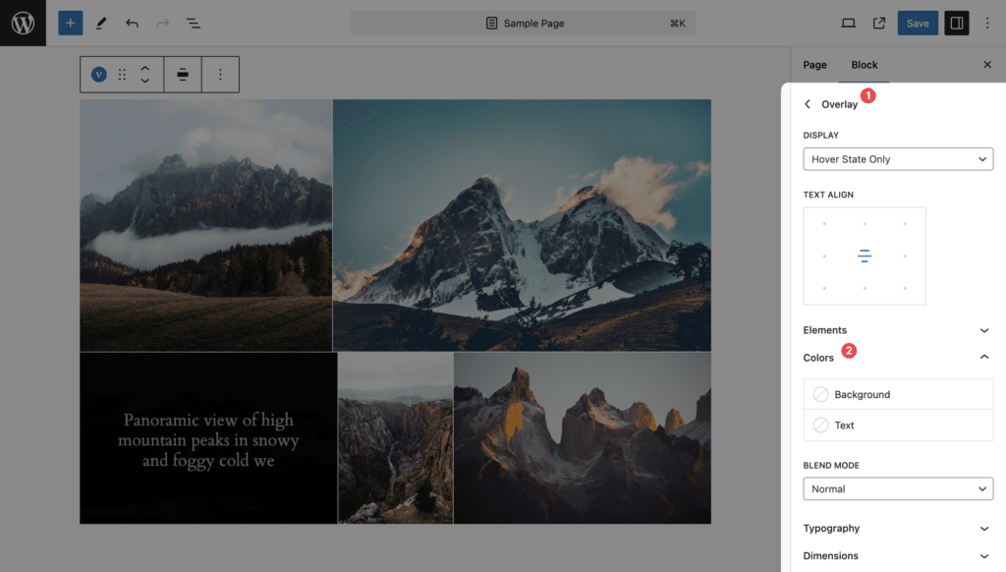Click the block inserter plus button
This screenshot has width=1006, height=572.
tap(71, 24)
